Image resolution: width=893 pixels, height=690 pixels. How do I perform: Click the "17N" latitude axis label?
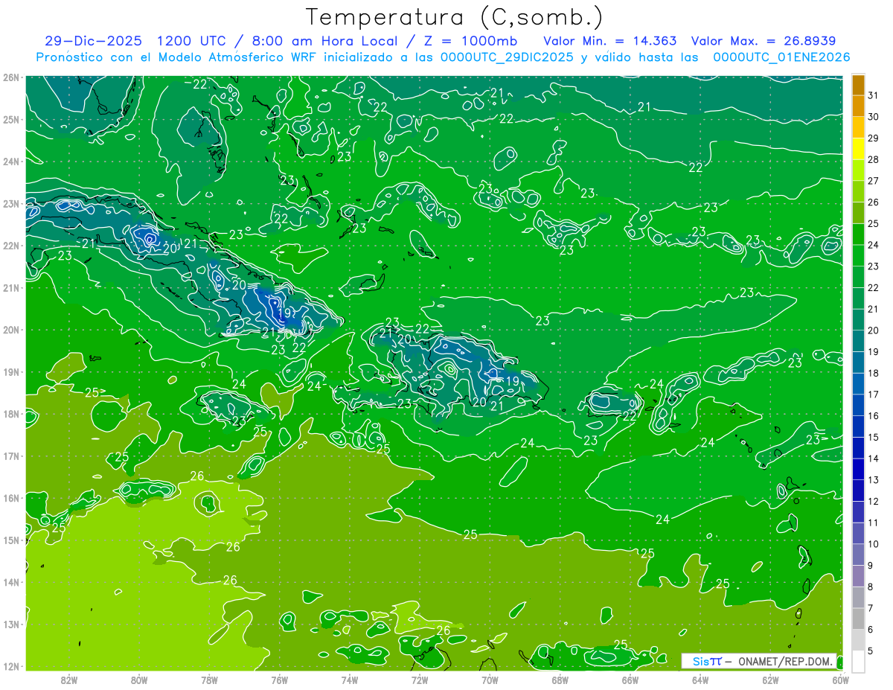(x=10, y=456)
